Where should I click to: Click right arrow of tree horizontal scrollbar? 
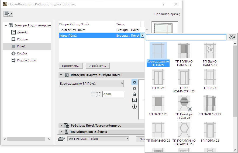(x=49, y=139)
